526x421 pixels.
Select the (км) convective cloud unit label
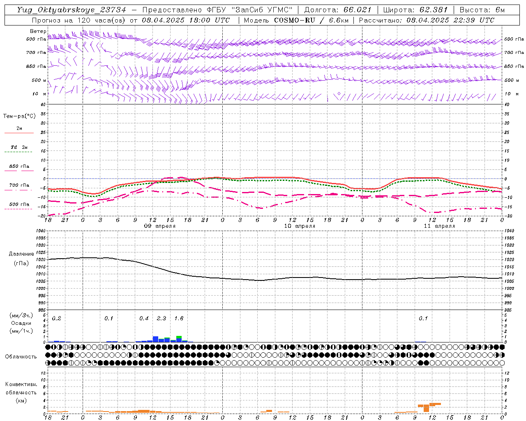[x=21, y=400]
